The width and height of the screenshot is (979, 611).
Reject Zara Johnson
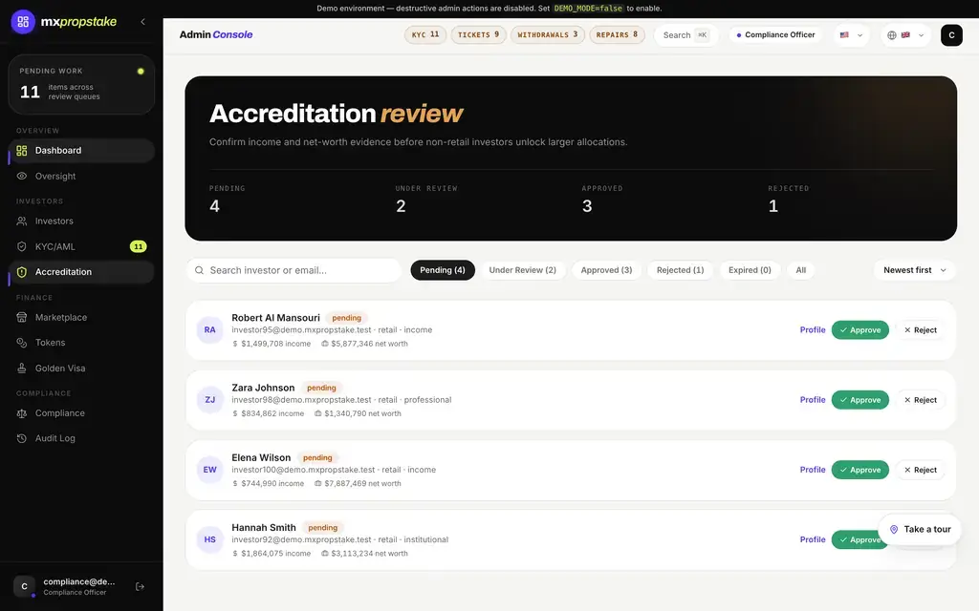(x=921, y=400)
